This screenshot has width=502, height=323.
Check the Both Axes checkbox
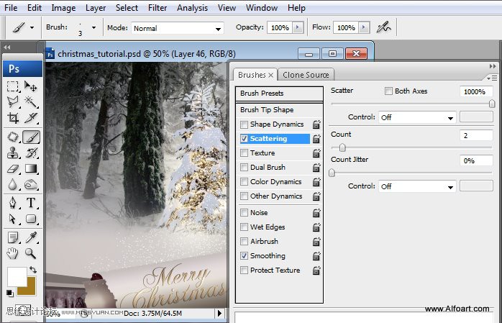[388, 91]
